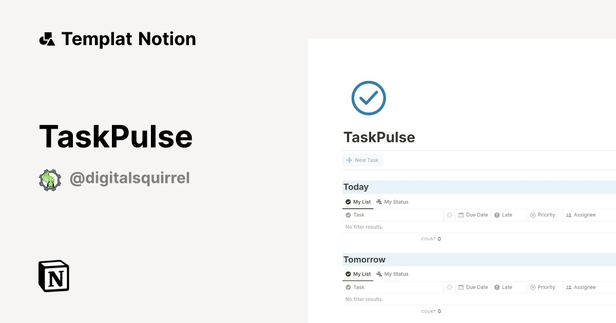The height and width of the screenshot is (323, 616).
Task: Click the checkmark icon on My List view
Action: coord(348,202)
